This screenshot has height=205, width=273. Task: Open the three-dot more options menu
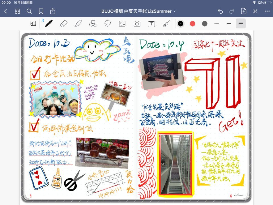point(267,11)
